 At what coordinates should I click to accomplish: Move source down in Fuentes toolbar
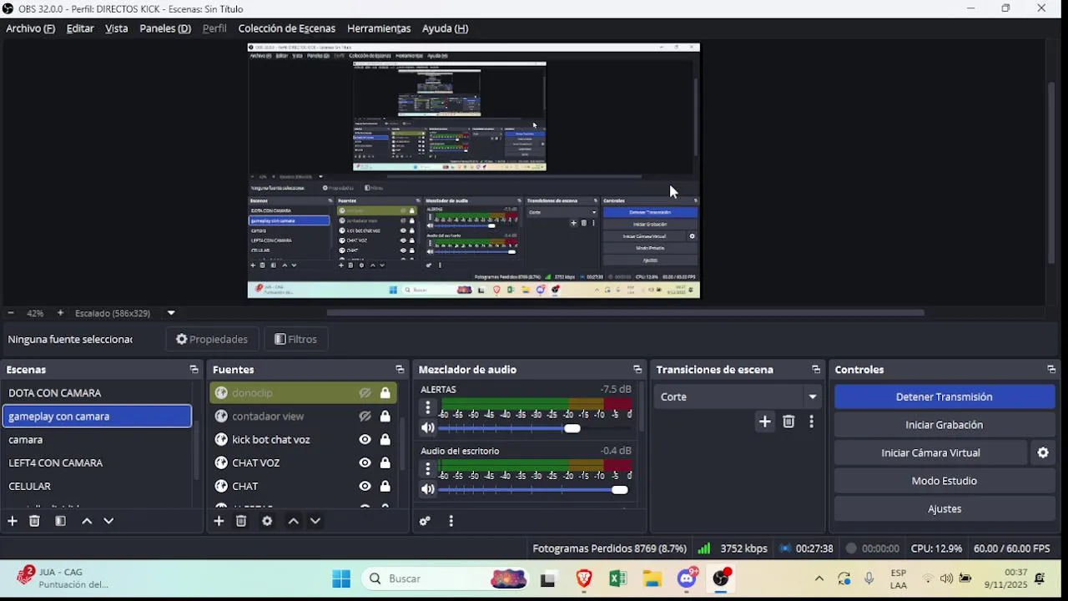(x=315, y=521)
